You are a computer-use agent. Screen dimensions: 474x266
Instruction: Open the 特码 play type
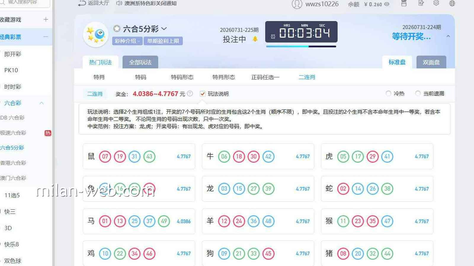click(x=140, y=77)
